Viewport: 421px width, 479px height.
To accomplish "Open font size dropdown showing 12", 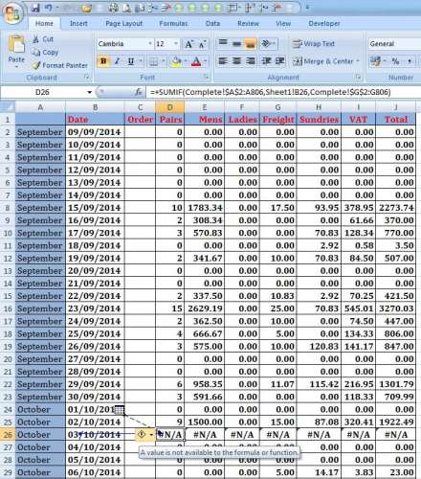I will 176,44.
